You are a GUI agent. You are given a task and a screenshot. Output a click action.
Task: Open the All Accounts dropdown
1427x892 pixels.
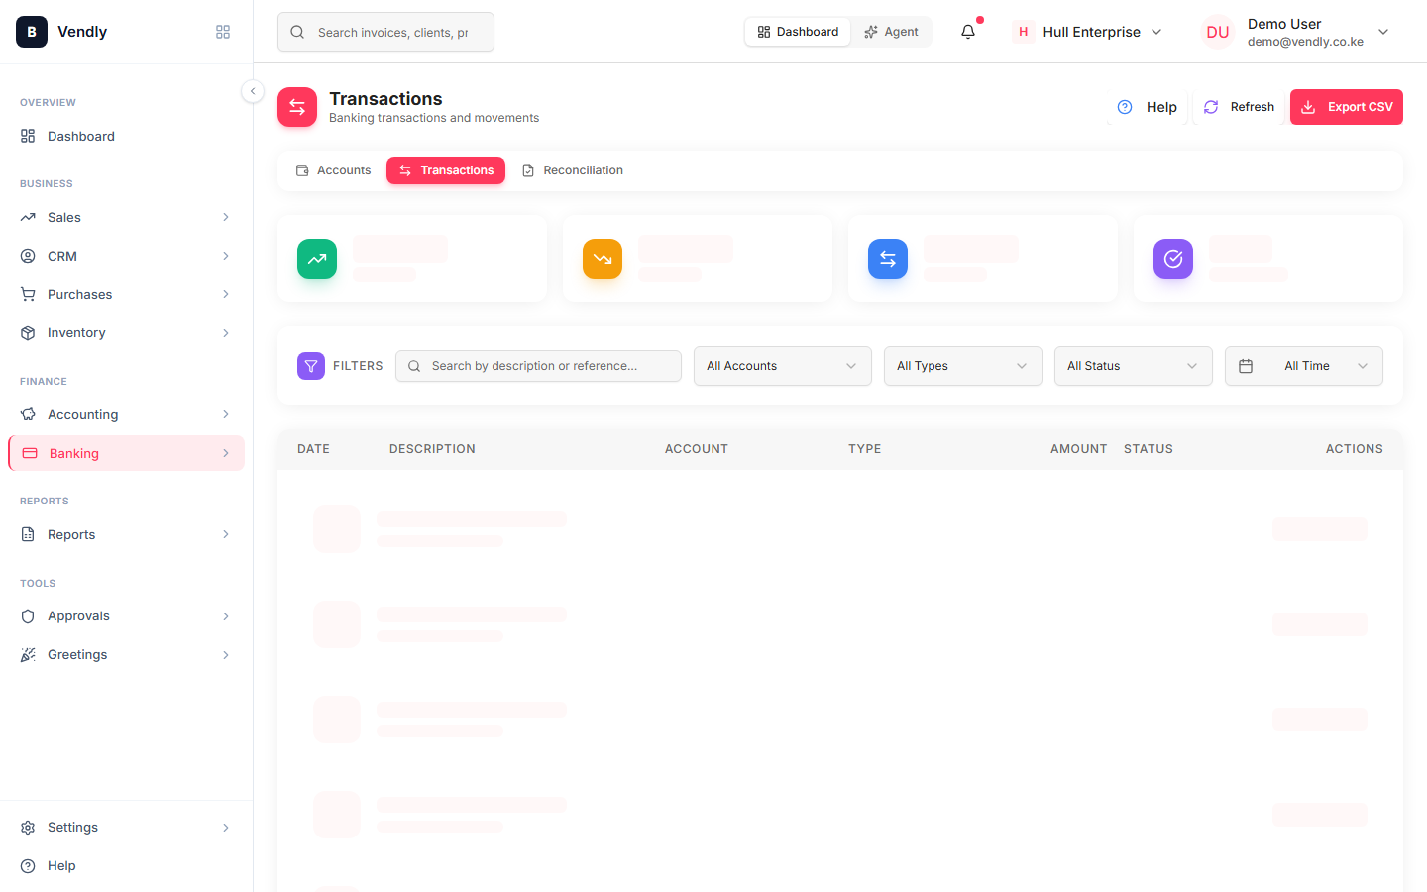click(x=783, y=366)
